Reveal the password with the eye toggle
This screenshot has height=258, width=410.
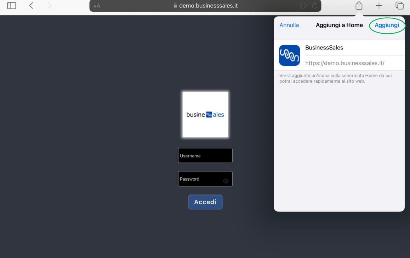click(226, 181)
